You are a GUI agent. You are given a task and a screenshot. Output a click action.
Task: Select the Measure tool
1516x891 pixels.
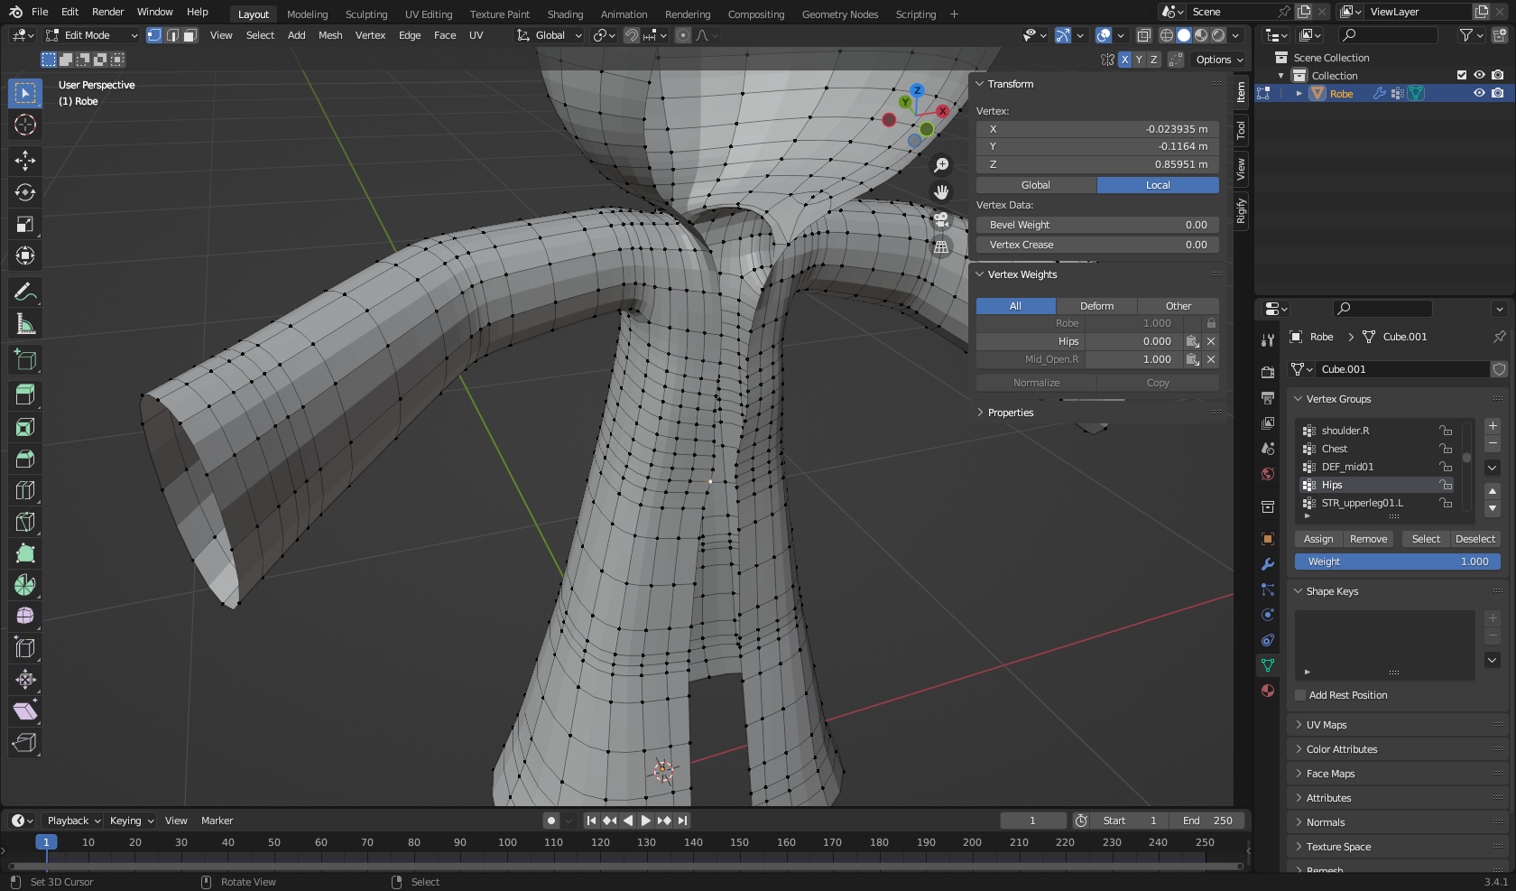click(25, 323)
